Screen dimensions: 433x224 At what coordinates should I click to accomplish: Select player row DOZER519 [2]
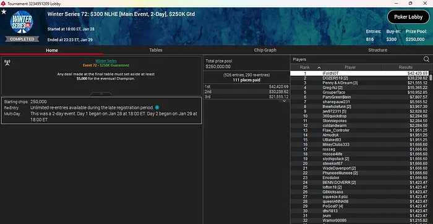tap(359, 78)
